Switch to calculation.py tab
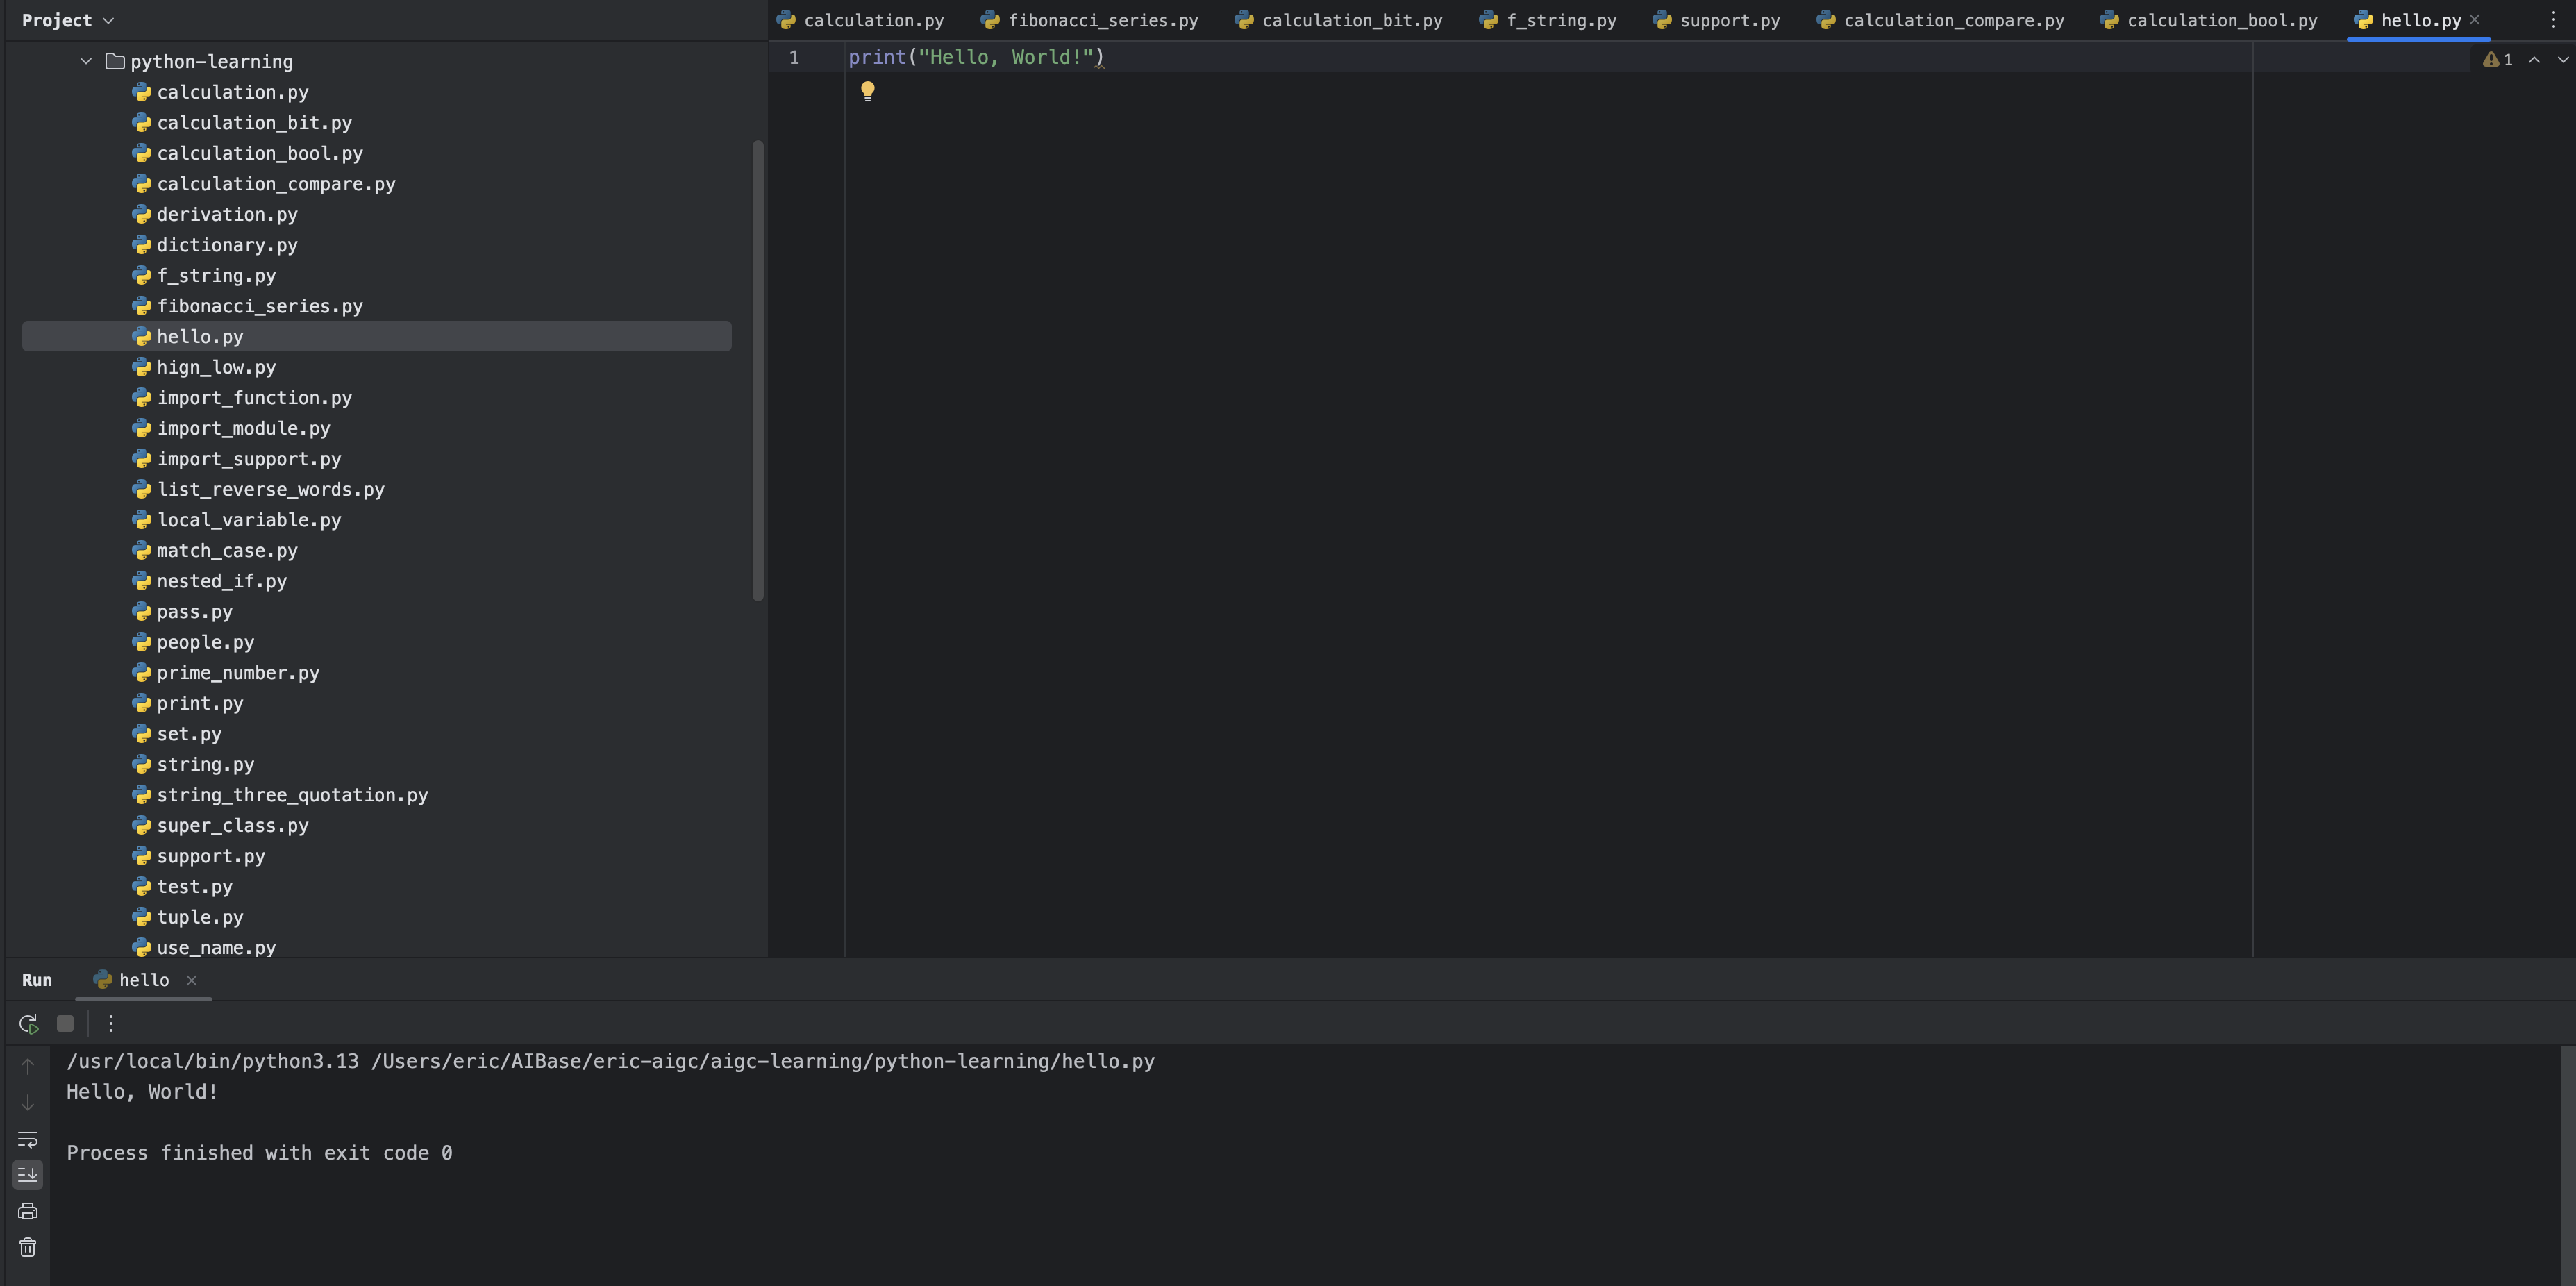Image resolution: width=2576 pixels, height=1286 pixels. (861, 20)
